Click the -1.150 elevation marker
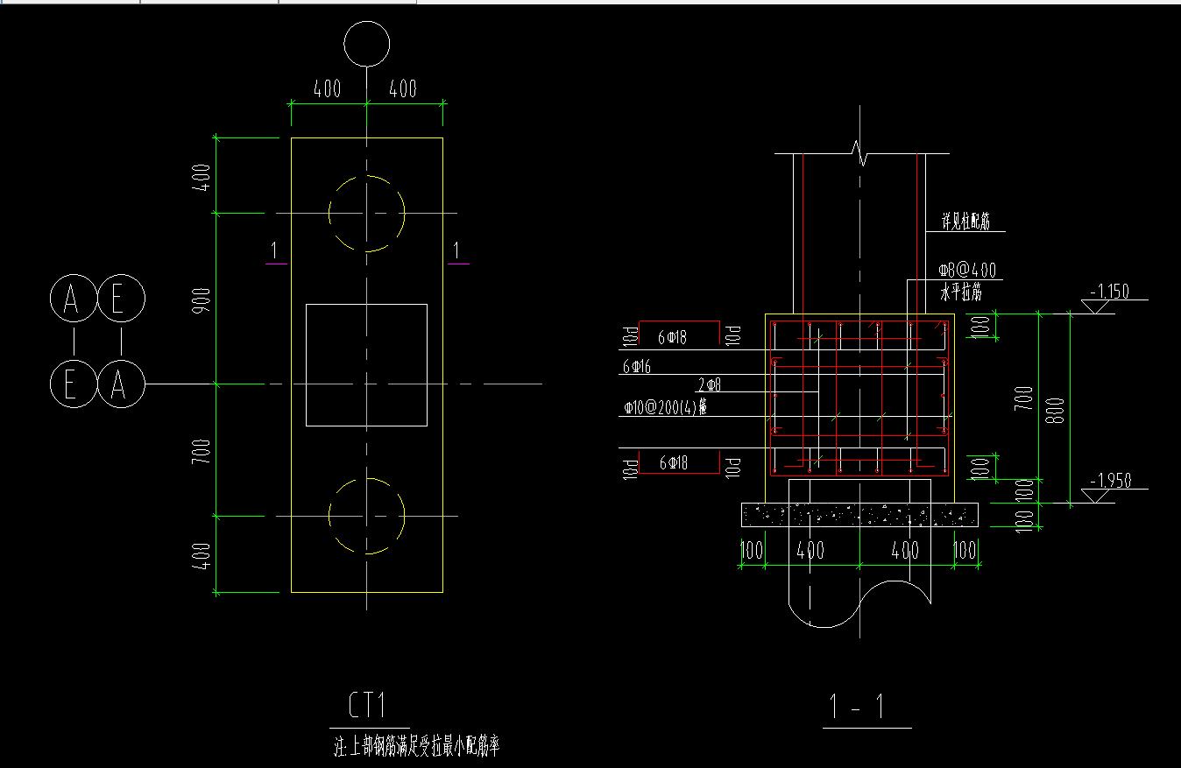Image resolution: width=1181 pixels, height=768 pixels. 1109,292
